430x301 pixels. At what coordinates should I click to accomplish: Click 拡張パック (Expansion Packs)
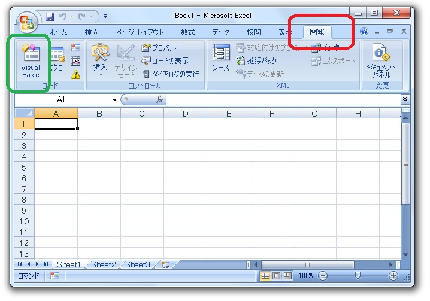(x=257, y=61)
